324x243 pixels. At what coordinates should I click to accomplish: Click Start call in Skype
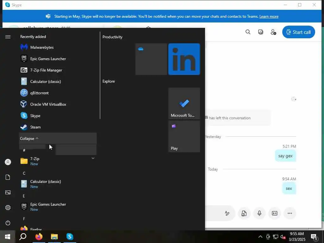point(299,32)
